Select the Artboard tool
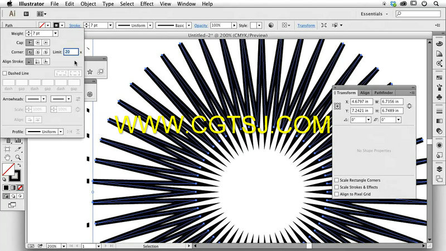The width and height of the screenshot is (446, 251). point(7,149)
